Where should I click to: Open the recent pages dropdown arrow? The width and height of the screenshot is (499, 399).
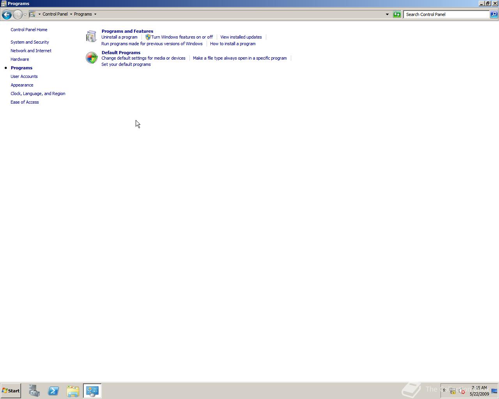[25, 14]
